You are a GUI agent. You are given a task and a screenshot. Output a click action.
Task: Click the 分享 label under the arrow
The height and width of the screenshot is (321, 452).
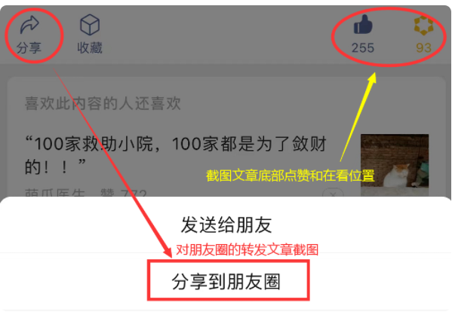[29, 47]
